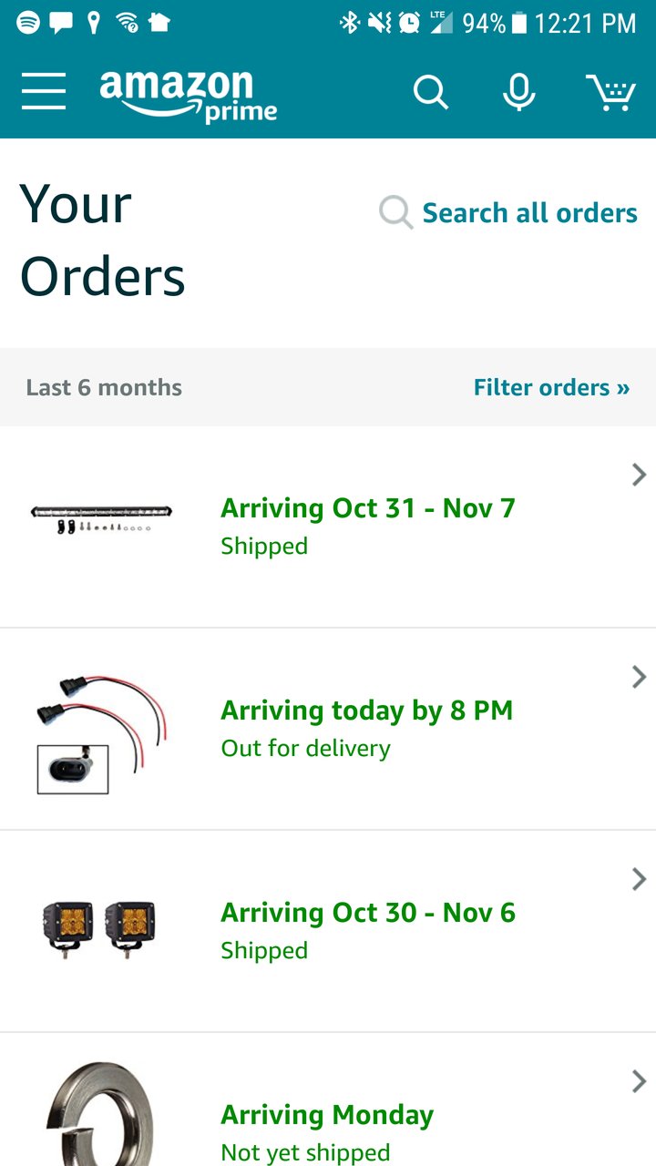
Task: Select the Arriving today by 8 PM order
Action: tap(328, 729)
